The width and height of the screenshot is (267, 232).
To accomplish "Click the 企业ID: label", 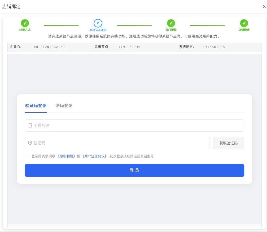I will [16, 47].
